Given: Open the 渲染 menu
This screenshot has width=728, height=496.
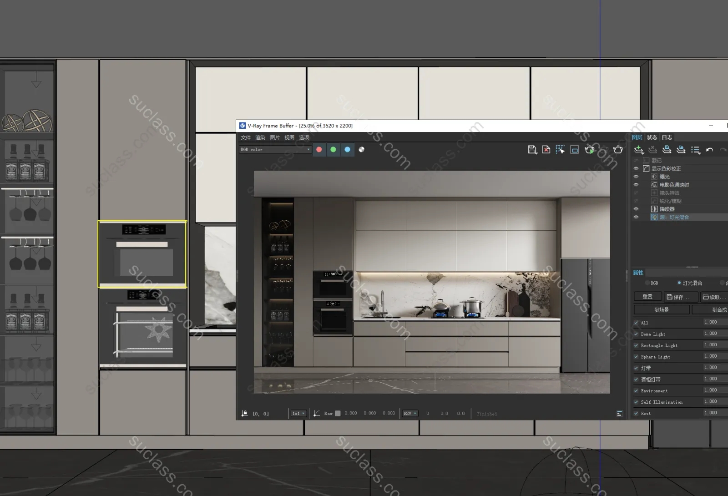Looking at the screenshot, I should click(x=260, y=137).
